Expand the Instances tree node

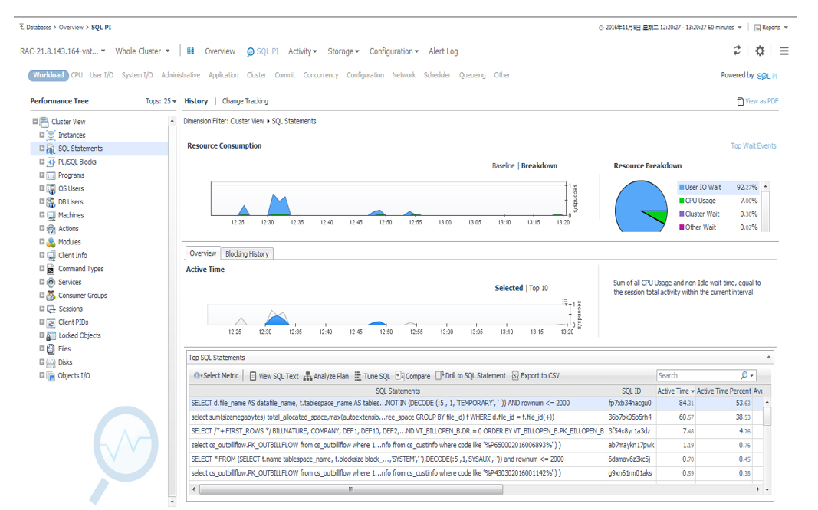pos(41,135)
